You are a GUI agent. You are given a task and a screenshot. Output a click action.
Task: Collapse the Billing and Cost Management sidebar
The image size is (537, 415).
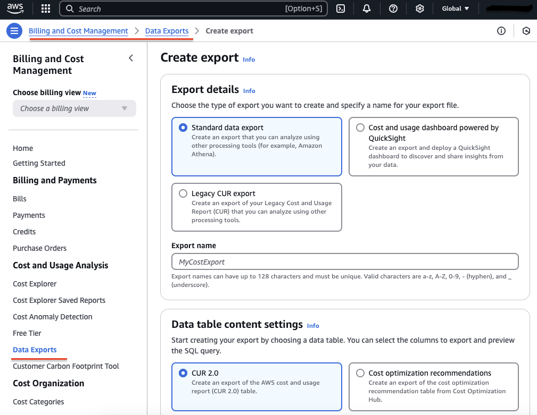click(131, 58)
